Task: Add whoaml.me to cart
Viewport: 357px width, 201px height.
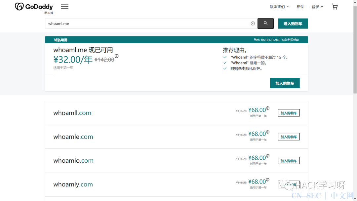Action: point(285,83)
